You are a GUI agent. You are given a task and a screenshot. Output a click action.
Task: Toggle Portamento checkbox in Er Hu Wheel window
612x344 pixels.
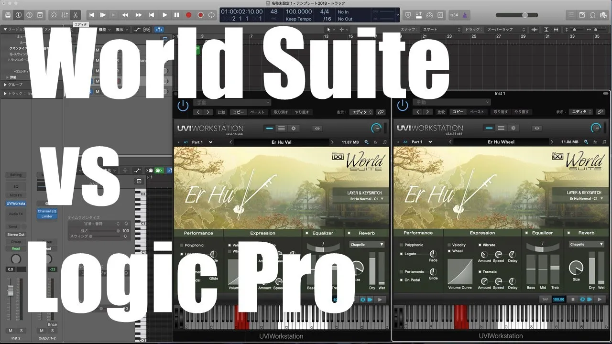click(x=401, y=271)
